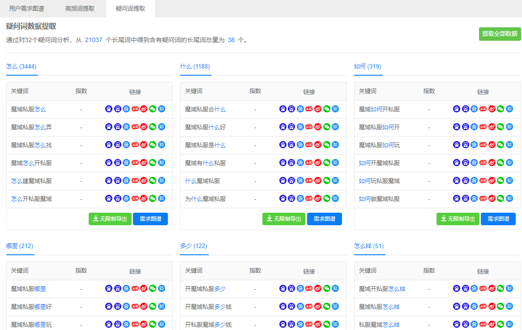
Task: Click keyword 魔域如何开私服
Action: (x=379, y=109)
